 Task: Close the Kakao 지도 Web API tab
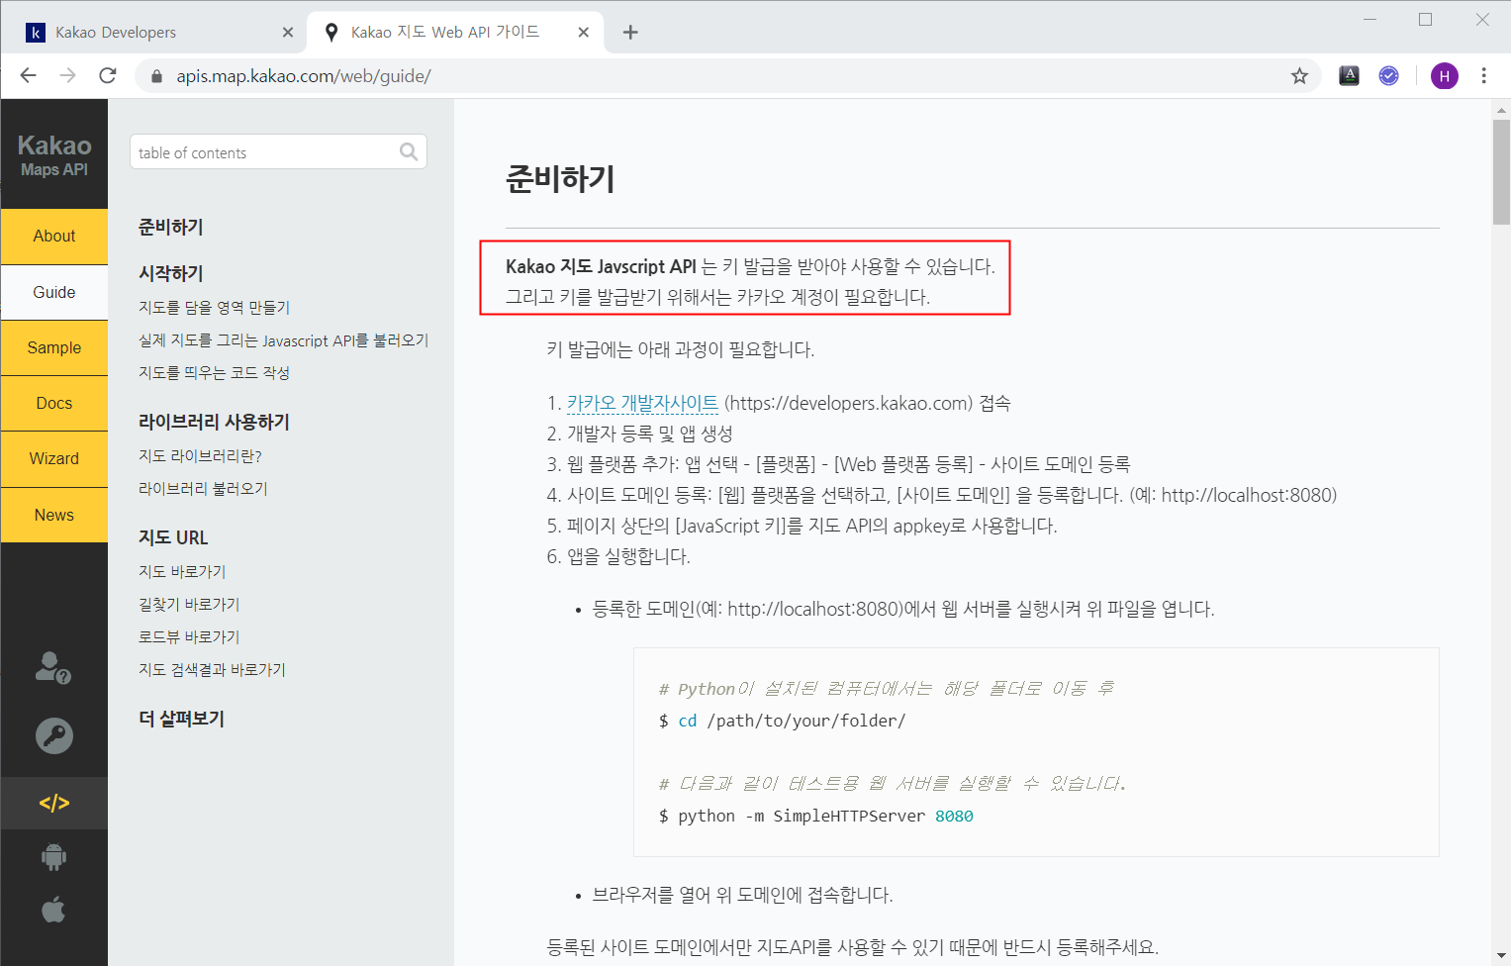coord(584,33)
